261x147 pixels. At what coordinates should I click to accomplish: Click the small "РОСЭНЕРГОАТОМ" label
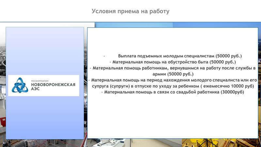[x=40, y=81]
